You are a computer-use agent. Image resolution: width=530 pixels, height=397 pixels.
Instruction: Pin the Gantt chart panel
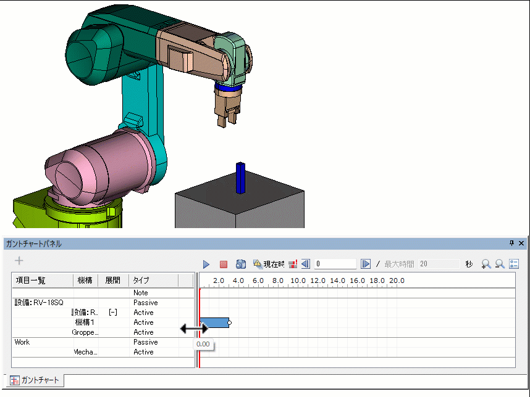[x=511, y=244]
